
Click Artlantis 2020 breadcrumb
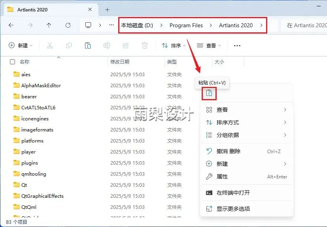click(x=236, y=25)
